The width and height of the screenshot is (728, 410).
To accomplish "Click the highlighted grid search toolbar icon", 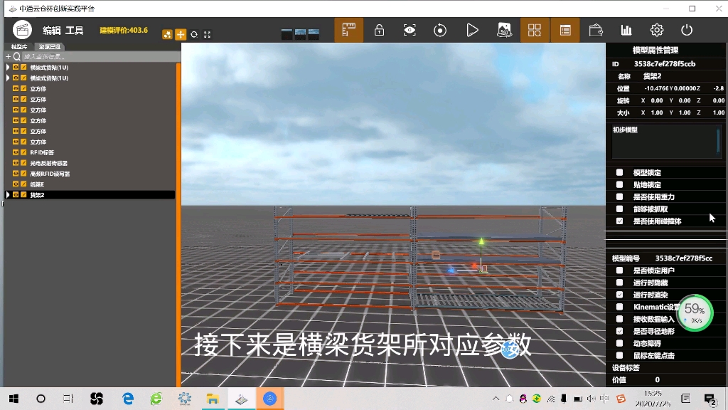I will (535, 30).
